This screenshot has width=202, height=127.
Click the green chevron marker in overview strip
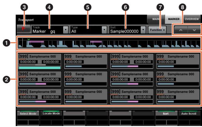coord(29,39)
